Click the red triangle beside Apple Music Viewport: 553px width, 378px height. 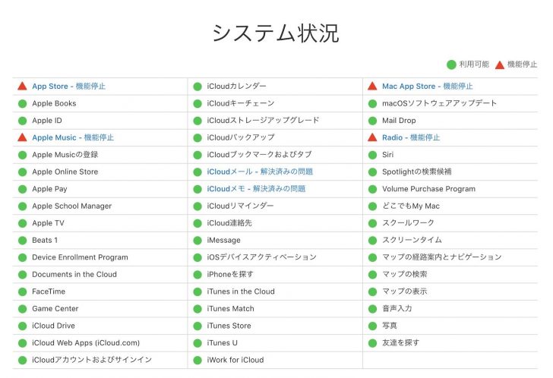point(22,137)
